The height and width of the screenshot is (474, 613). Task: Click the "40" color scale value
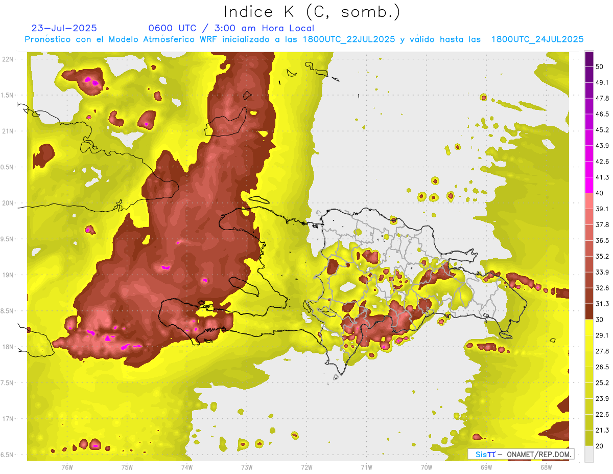(600, 193)
